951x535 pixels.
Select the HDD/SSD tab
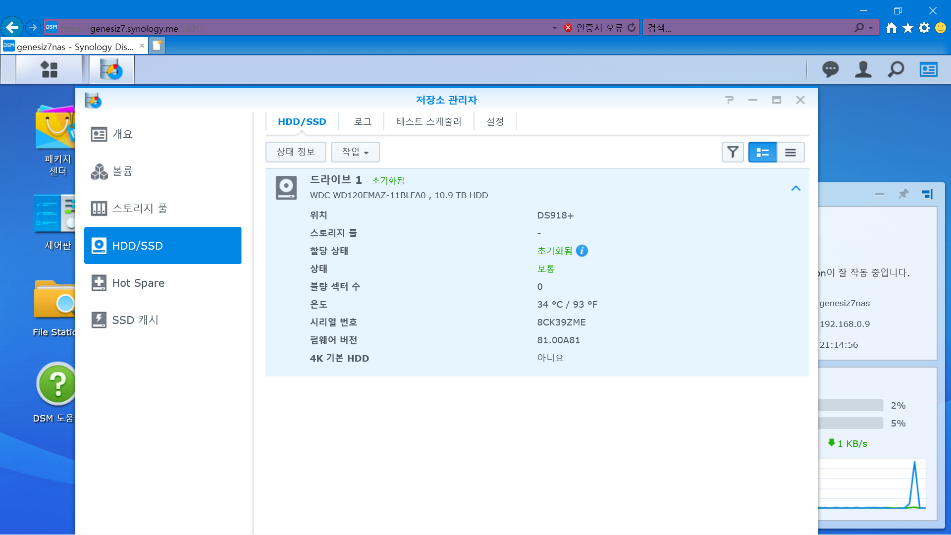pyautogui.click(x=302, y=122)
